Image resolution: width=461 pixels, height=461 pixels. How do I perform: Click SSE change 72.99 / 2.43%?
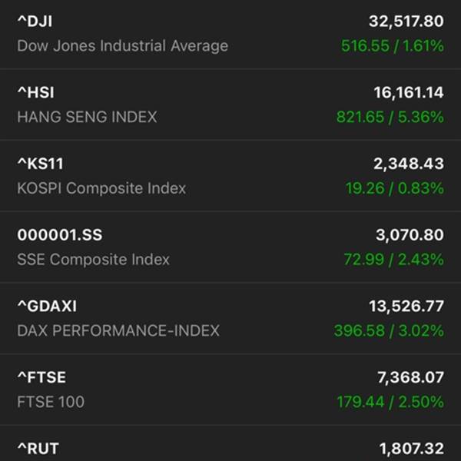[x=393, y=260]
